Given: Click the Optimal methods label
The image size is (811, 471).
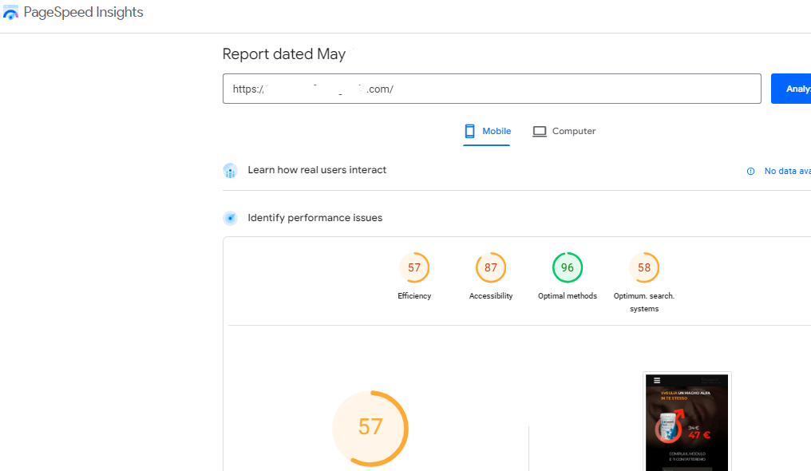Looking at the screenshot, I should [568, 295].
